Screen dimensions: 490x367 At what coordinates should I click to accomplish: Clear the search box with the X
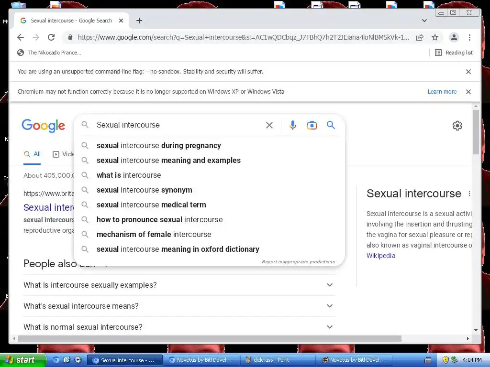269,126
